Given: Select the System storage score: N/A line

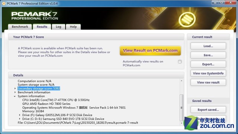Looking at the screenshot, I should click(36, 85).
